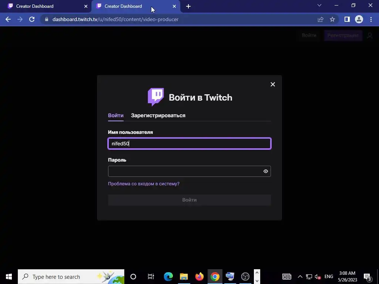Show hidden system tray icons

pyautogui.click(x=300, y=277)
